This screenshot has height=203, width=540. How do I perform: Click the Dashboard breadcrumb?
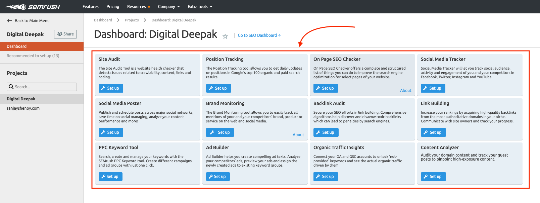103,20
